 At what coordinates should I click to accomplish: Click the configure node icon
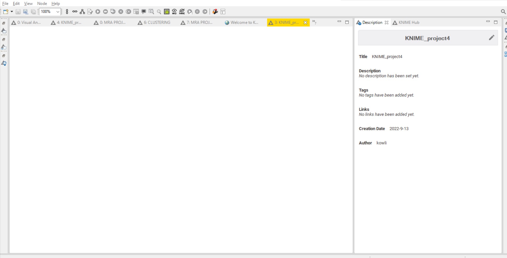tap(90, 12)
